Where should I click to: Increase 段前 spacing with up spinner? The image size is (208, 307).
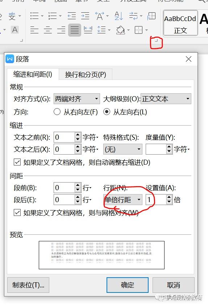(x=78, y=185)
